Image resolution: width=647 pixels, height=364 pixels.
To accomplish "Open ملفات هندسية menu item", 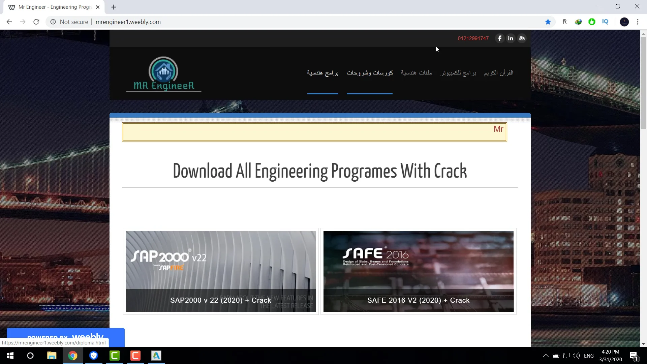I will (416, 73).
